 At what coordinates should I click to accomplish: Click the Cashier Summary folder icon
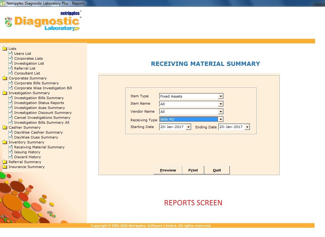coord(5,127)
